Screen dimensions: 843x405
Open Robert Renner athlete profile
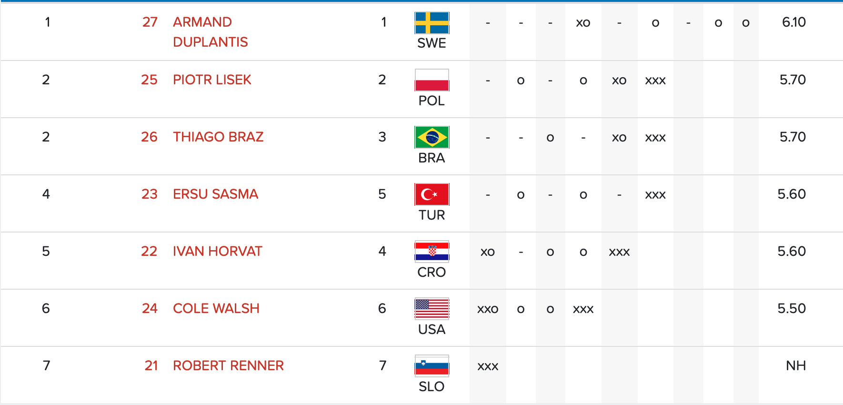228,365
